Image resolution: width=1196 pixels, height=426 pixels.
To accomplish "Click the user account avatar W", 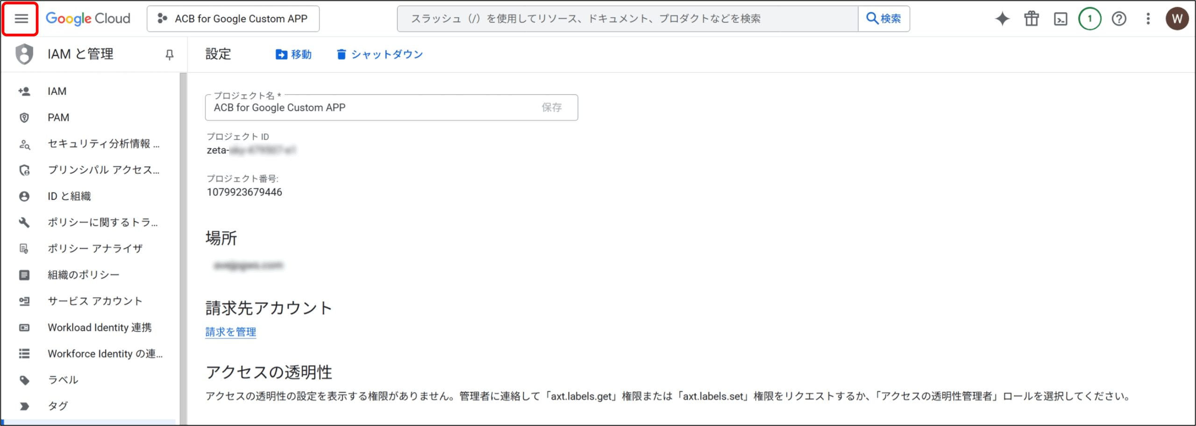I will coord(1177,19).
